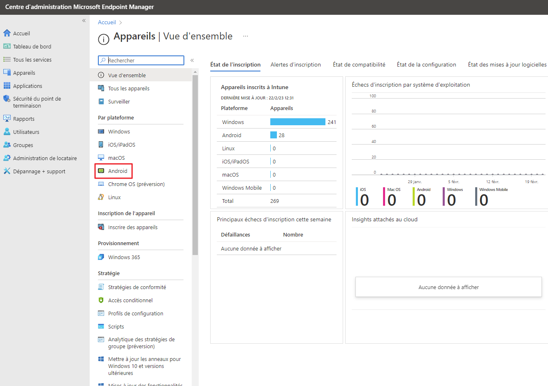Collapse the Appareils resource menu panel
Screen dimensions: 548x386
point(192,60)
